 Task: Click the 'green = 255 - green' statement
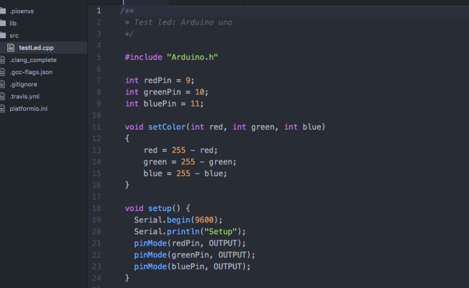click(190, 162)
